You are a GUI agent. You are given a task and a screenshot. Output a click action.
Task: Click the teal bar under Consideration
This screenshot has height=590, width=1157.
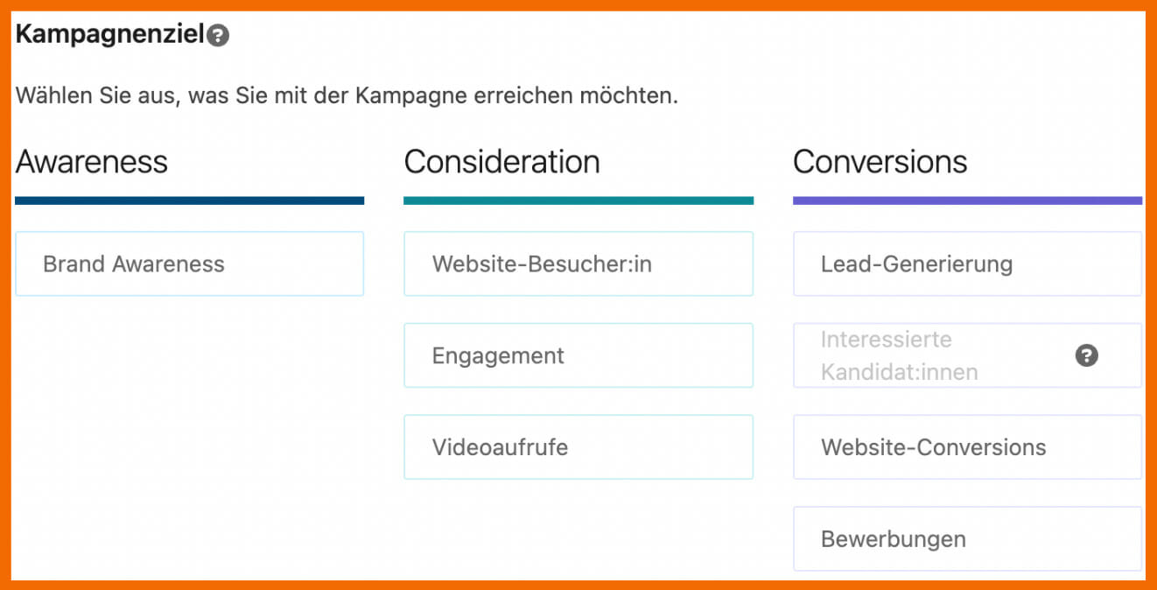[x=578, y=200]
